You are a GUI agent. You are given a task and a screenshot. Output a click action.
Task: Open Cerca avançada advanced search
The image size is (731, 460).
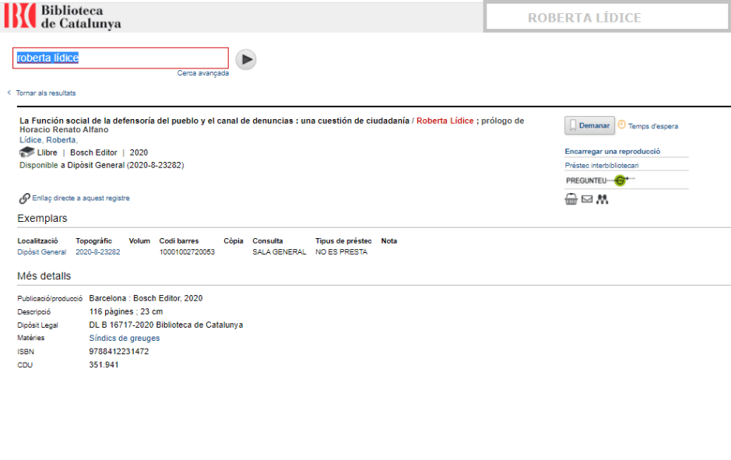(x=202, y=73)
